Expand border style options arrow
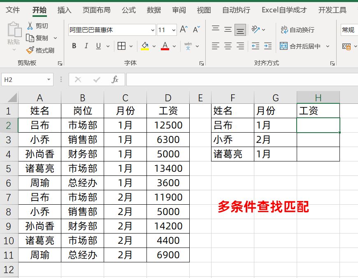The image size is (358, 278). (131, 46)
